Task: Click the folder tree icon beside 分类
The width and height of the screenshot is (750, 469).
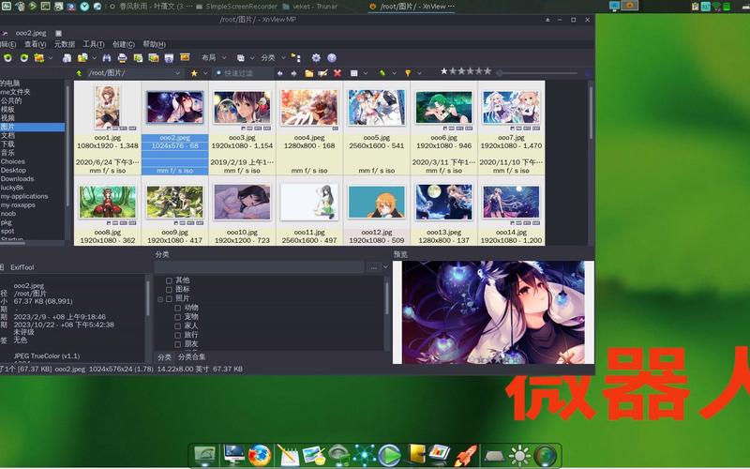Action: tap(296, 58)
